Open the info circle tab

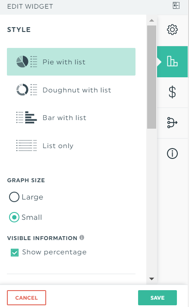(172, 154)
